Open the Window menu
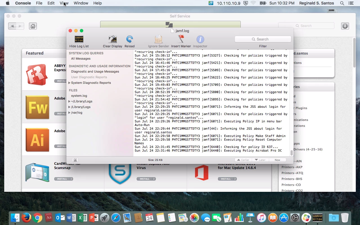This screenshot has width=360, height=225. [81, 3]
